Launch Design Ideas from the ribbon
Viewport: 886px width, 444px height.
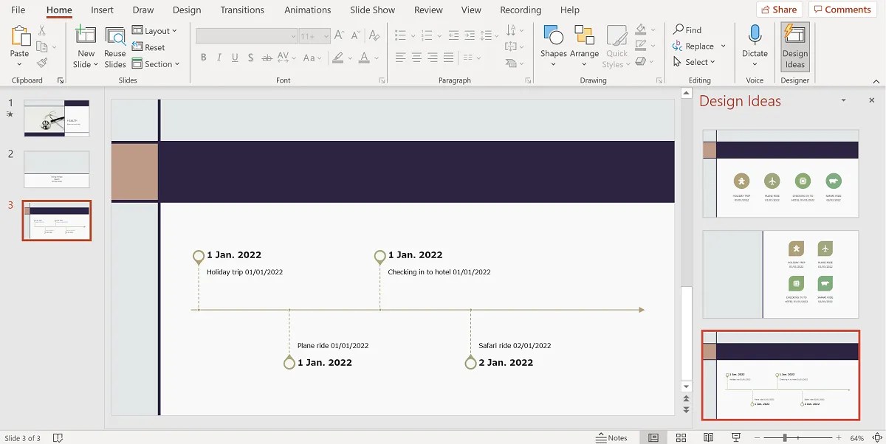click(x=794, y=46)
